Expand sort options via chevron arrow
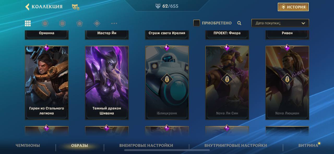334x154 pixels. tap(303, 23)
